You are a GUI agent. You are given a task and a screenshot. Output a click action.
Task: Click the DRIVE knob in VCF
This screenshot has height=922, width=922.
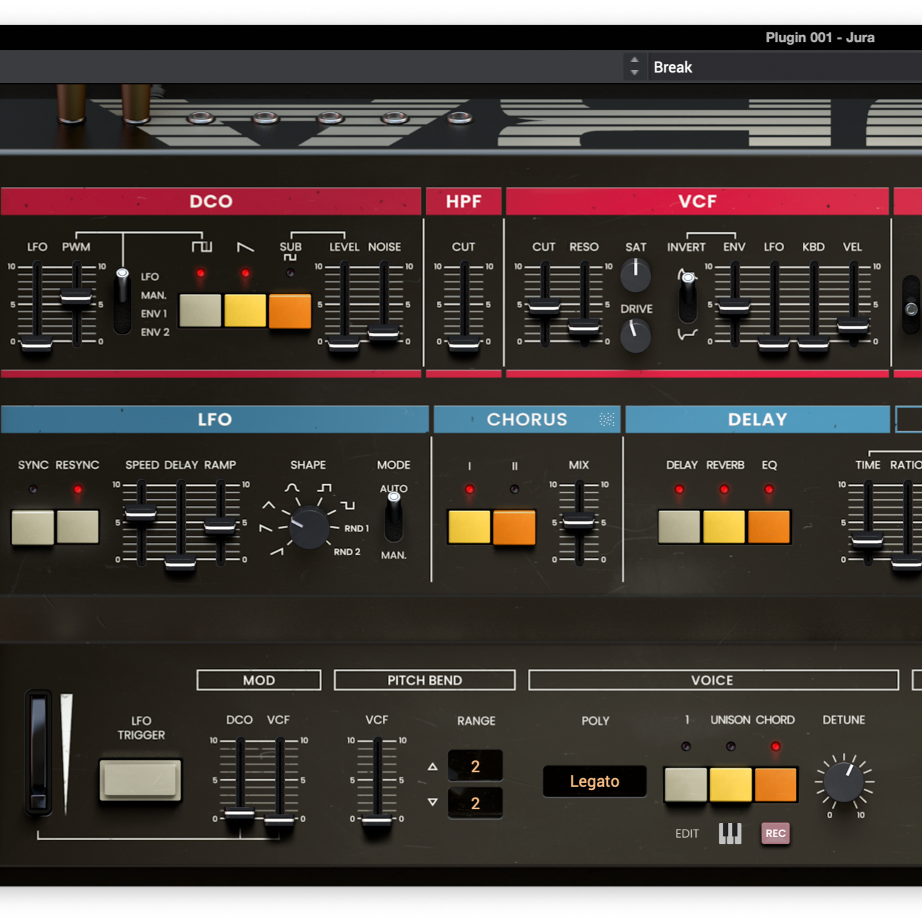635,337
